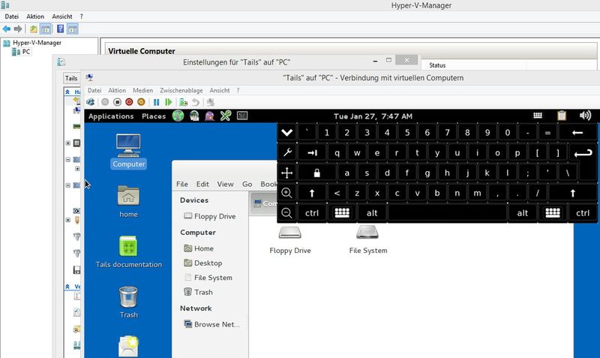Open the Places menu in Tails
Image resolution: width=600 pixels, height=358 pixels.
coord(154,116)
